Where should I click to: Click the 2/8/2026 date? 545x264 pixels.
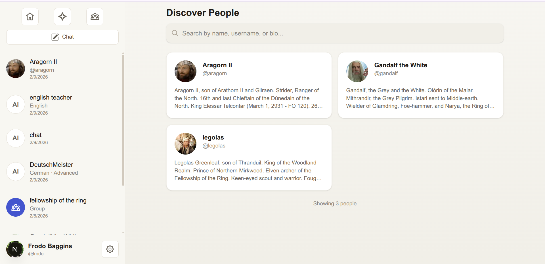pos(39,216)
